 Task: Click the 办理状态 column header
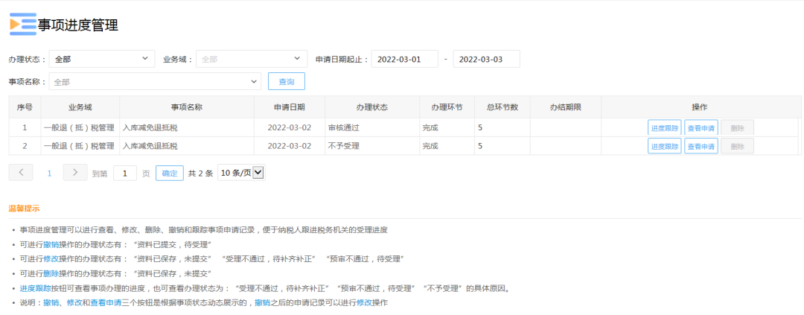[371, 107]
